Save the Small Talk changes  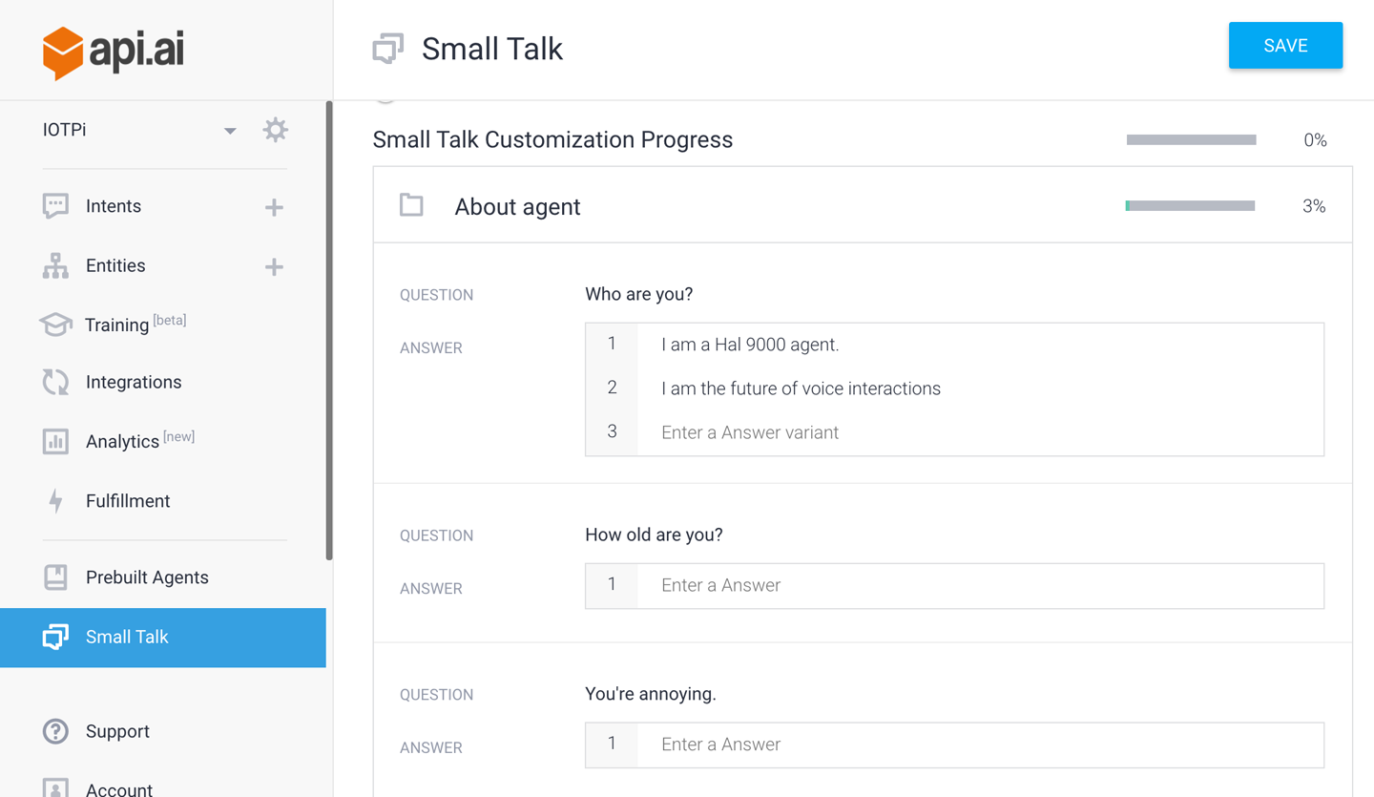(x=1284, y=46)
